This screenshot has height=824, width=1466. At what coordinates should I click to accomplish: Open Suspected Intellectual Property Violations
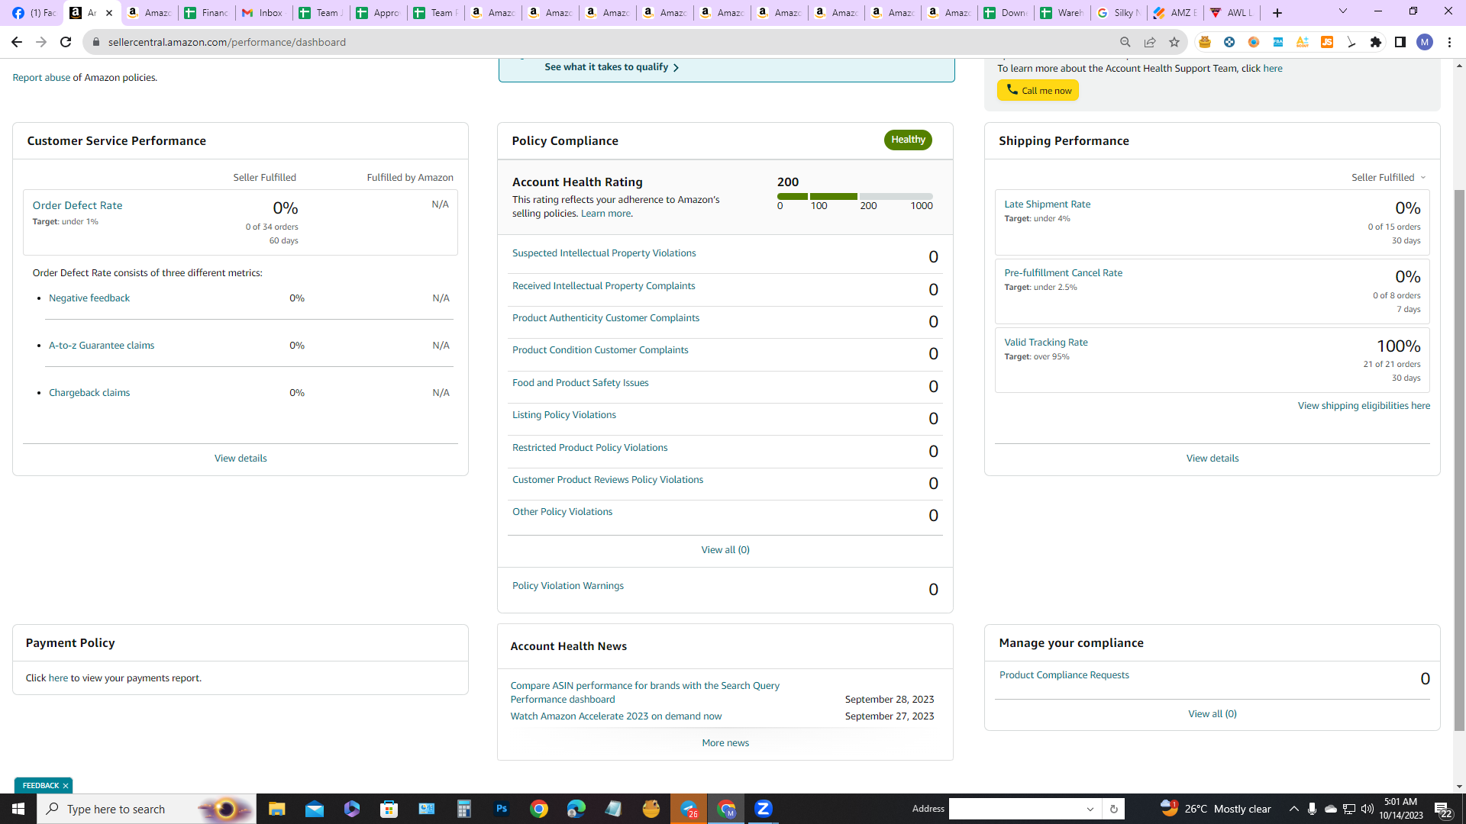(x=604, y=253)
